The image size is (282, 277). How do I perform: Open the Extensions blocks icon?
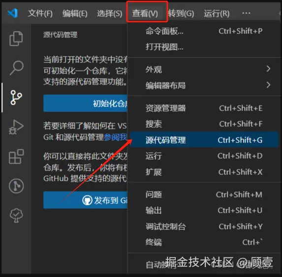click(16, 156)
